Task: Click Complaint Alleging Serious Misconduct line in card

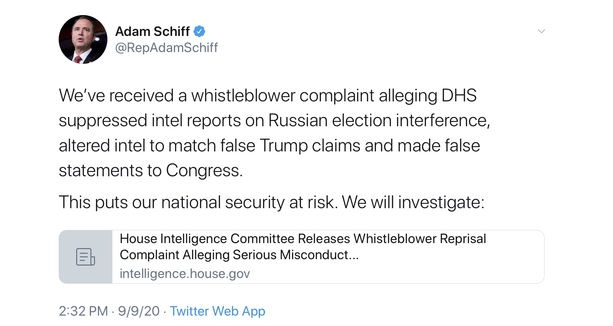Action: 239,255
